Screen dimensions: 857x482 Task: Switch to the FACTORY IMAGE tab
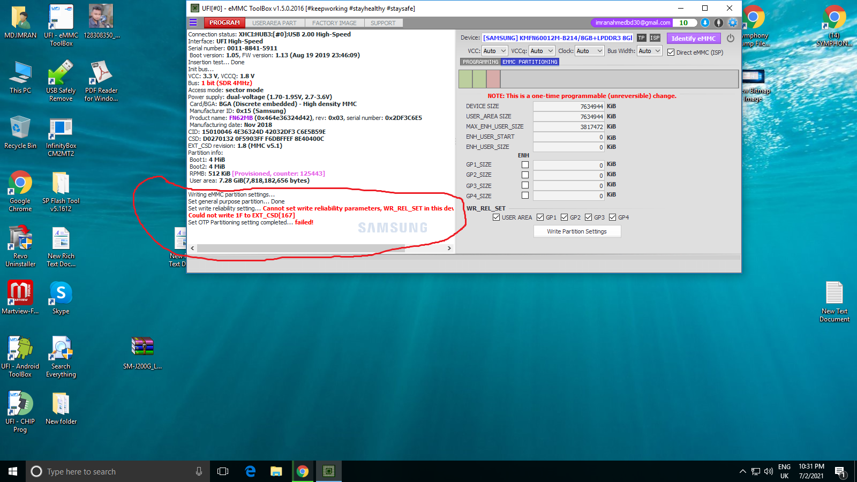(x=334, y=23)
